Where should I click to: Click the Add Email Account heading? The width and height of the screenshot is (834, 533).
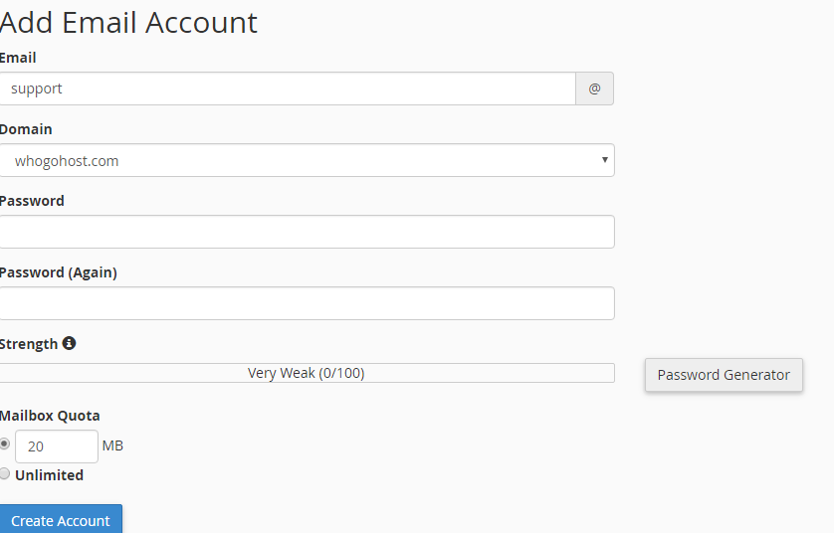click(128, 22)
